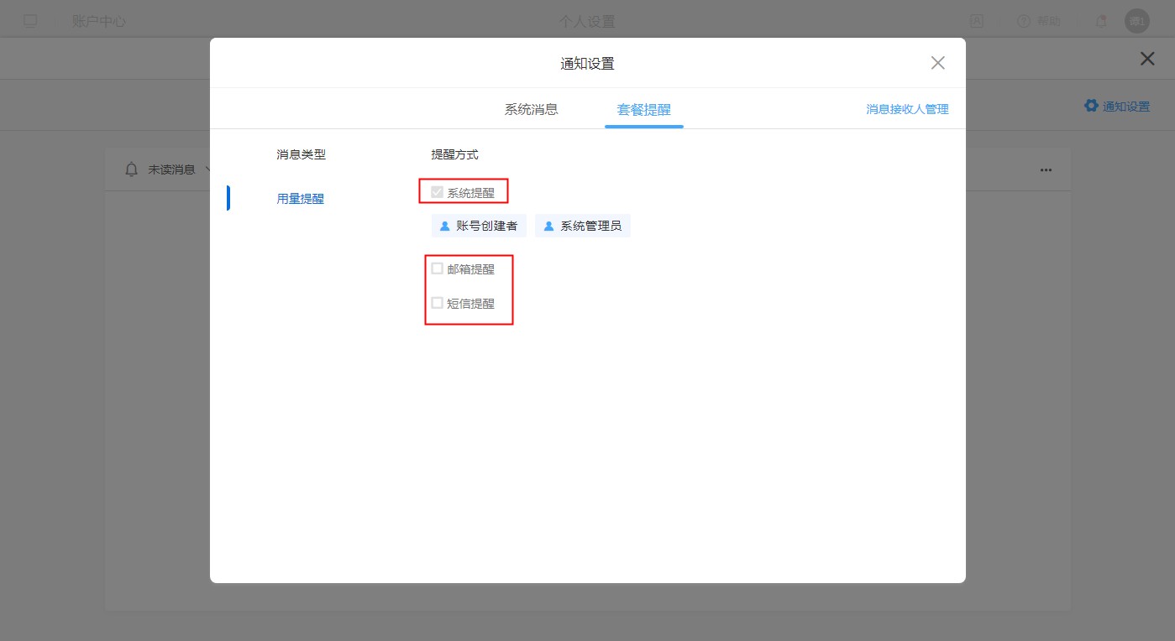1175x641 pixels.
Task: Expand the 未读消息 filter dropdown
Action: tap(207, 169)
